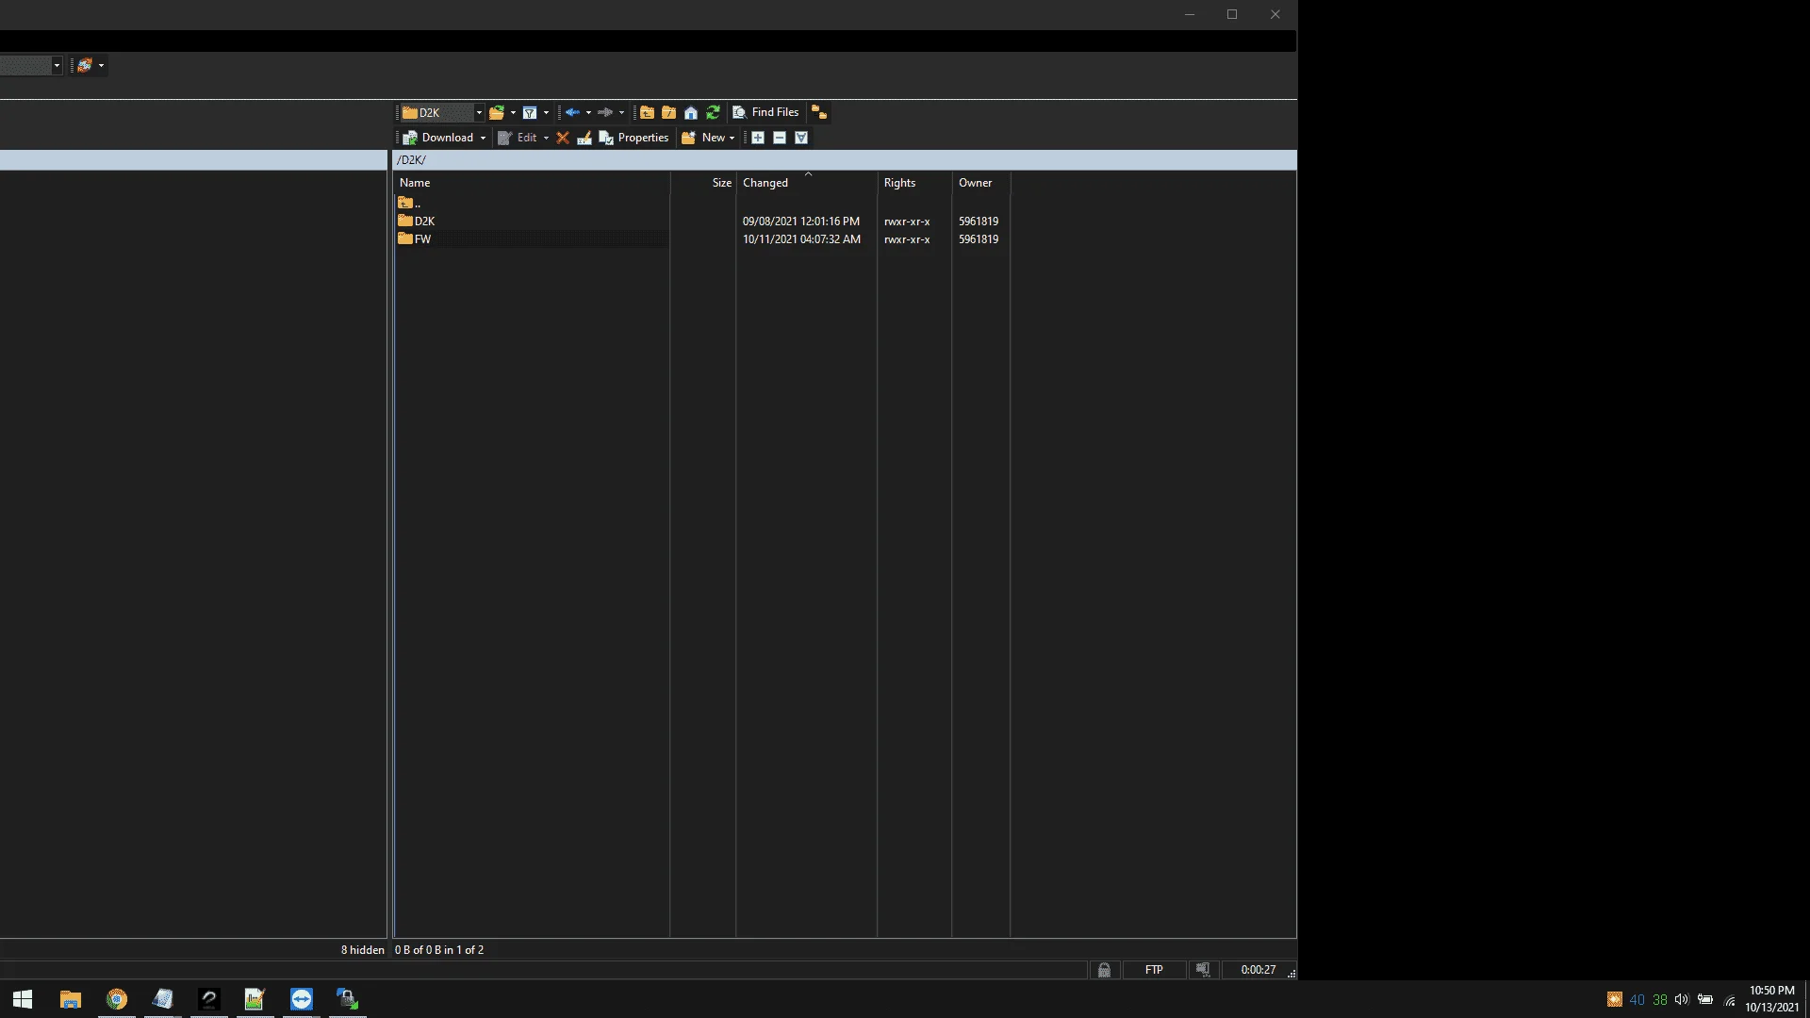1810x1018 pixels.
Task: Expand the Filter dropdown arrow
Action: point(546,113)
